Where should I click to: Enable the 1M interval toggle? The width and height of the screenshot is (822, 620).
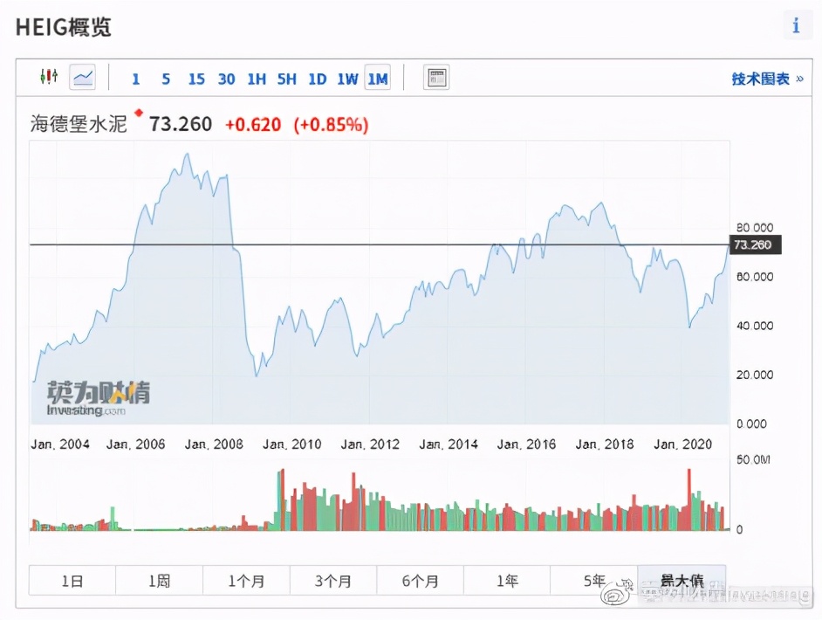(x=377, y=79)
